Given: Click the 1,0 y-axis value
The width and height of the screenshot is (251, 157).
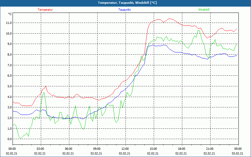Looking at the screenshot, I should click(10, 128).
